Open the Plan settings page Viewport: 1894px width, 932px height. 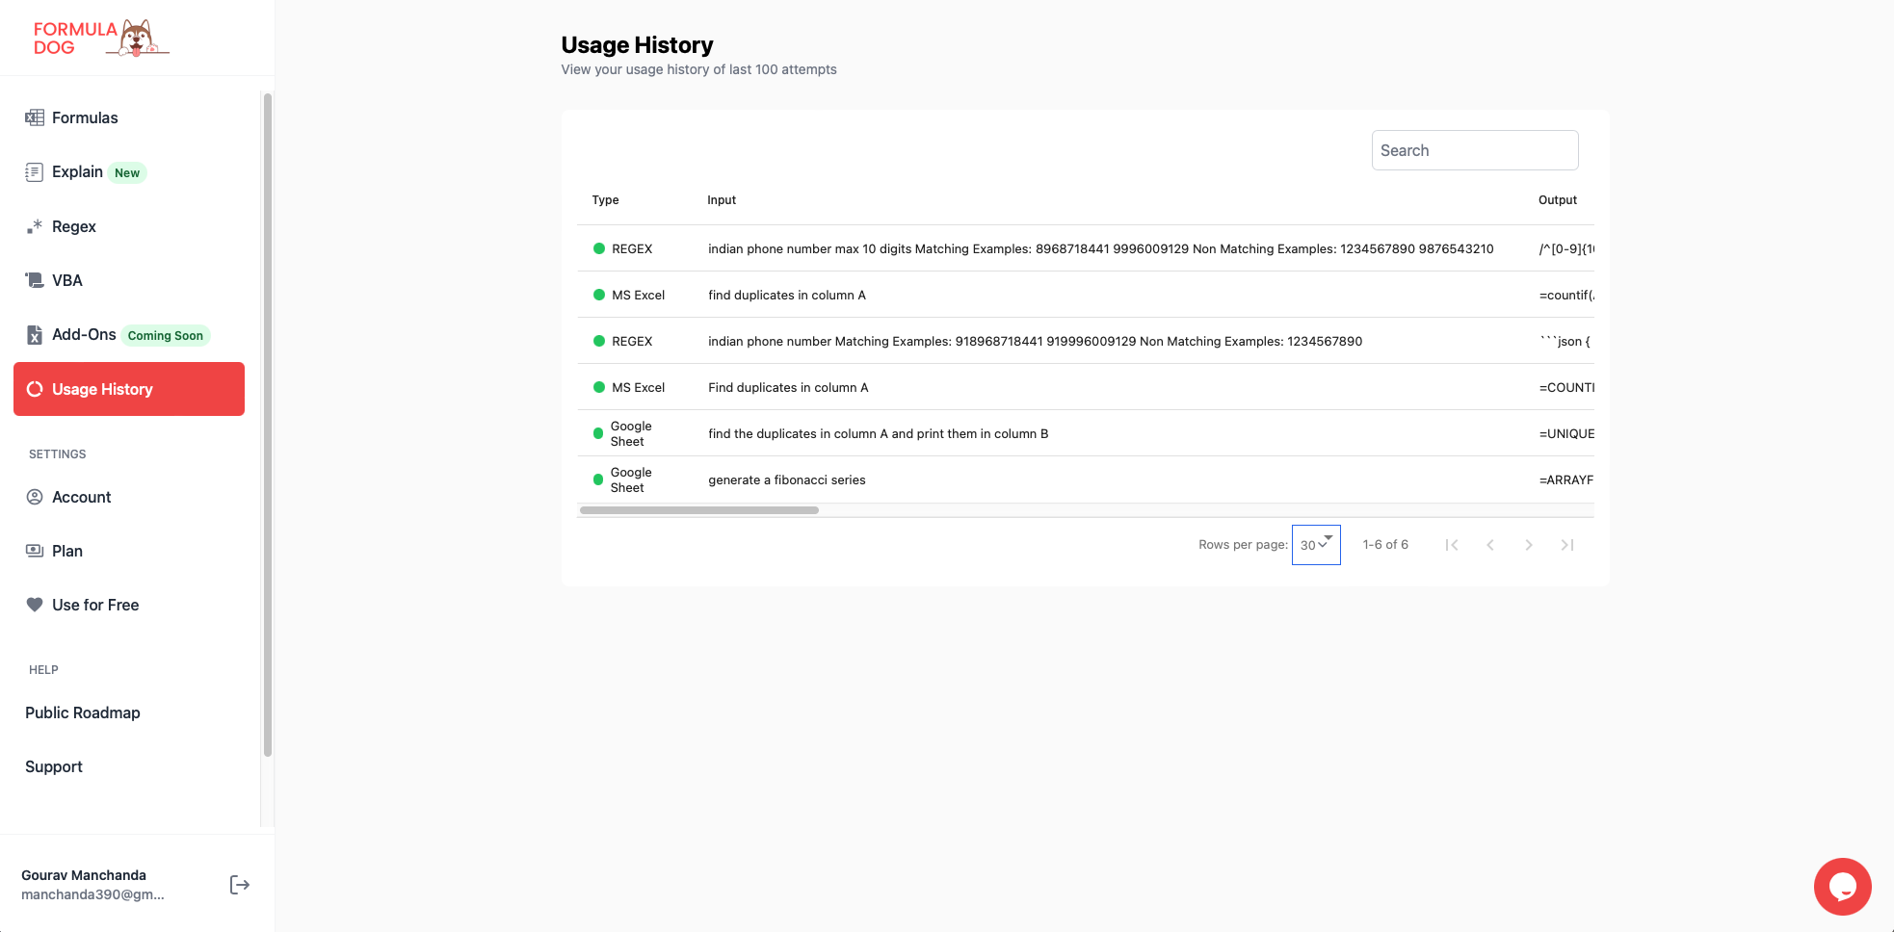tap(129, 551)
